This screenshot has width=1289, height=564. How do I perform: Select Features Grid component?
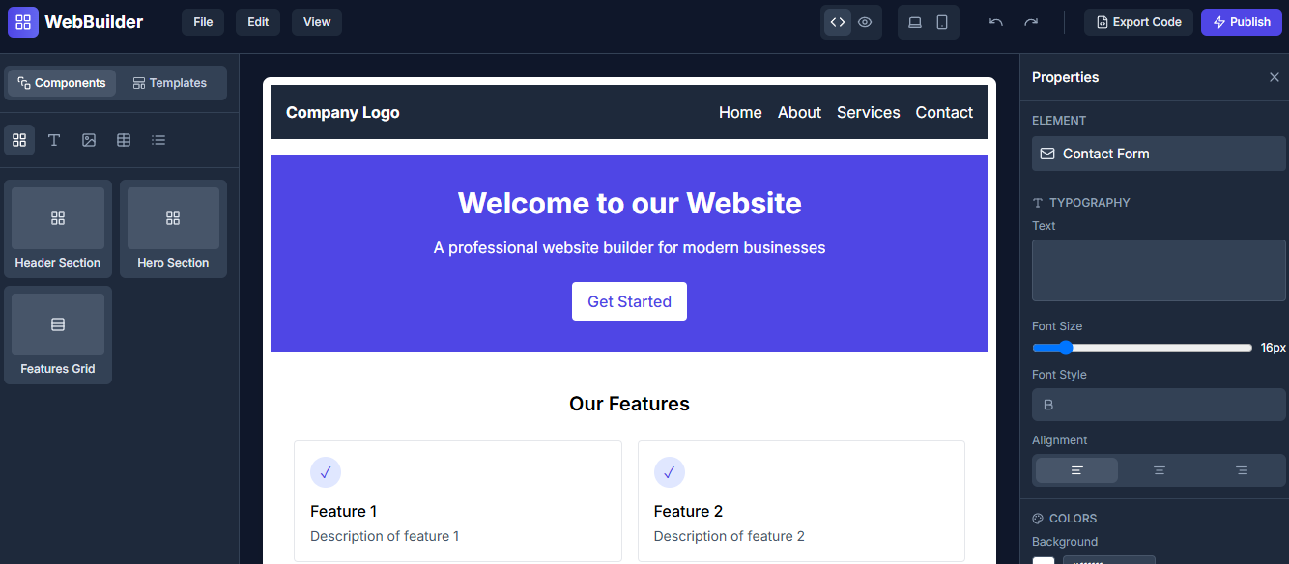click(x=58, y=335)
